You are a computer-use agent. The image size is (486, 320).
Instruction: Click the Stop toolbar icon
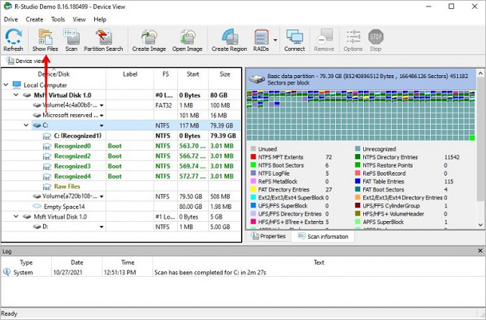coord(376,40)
